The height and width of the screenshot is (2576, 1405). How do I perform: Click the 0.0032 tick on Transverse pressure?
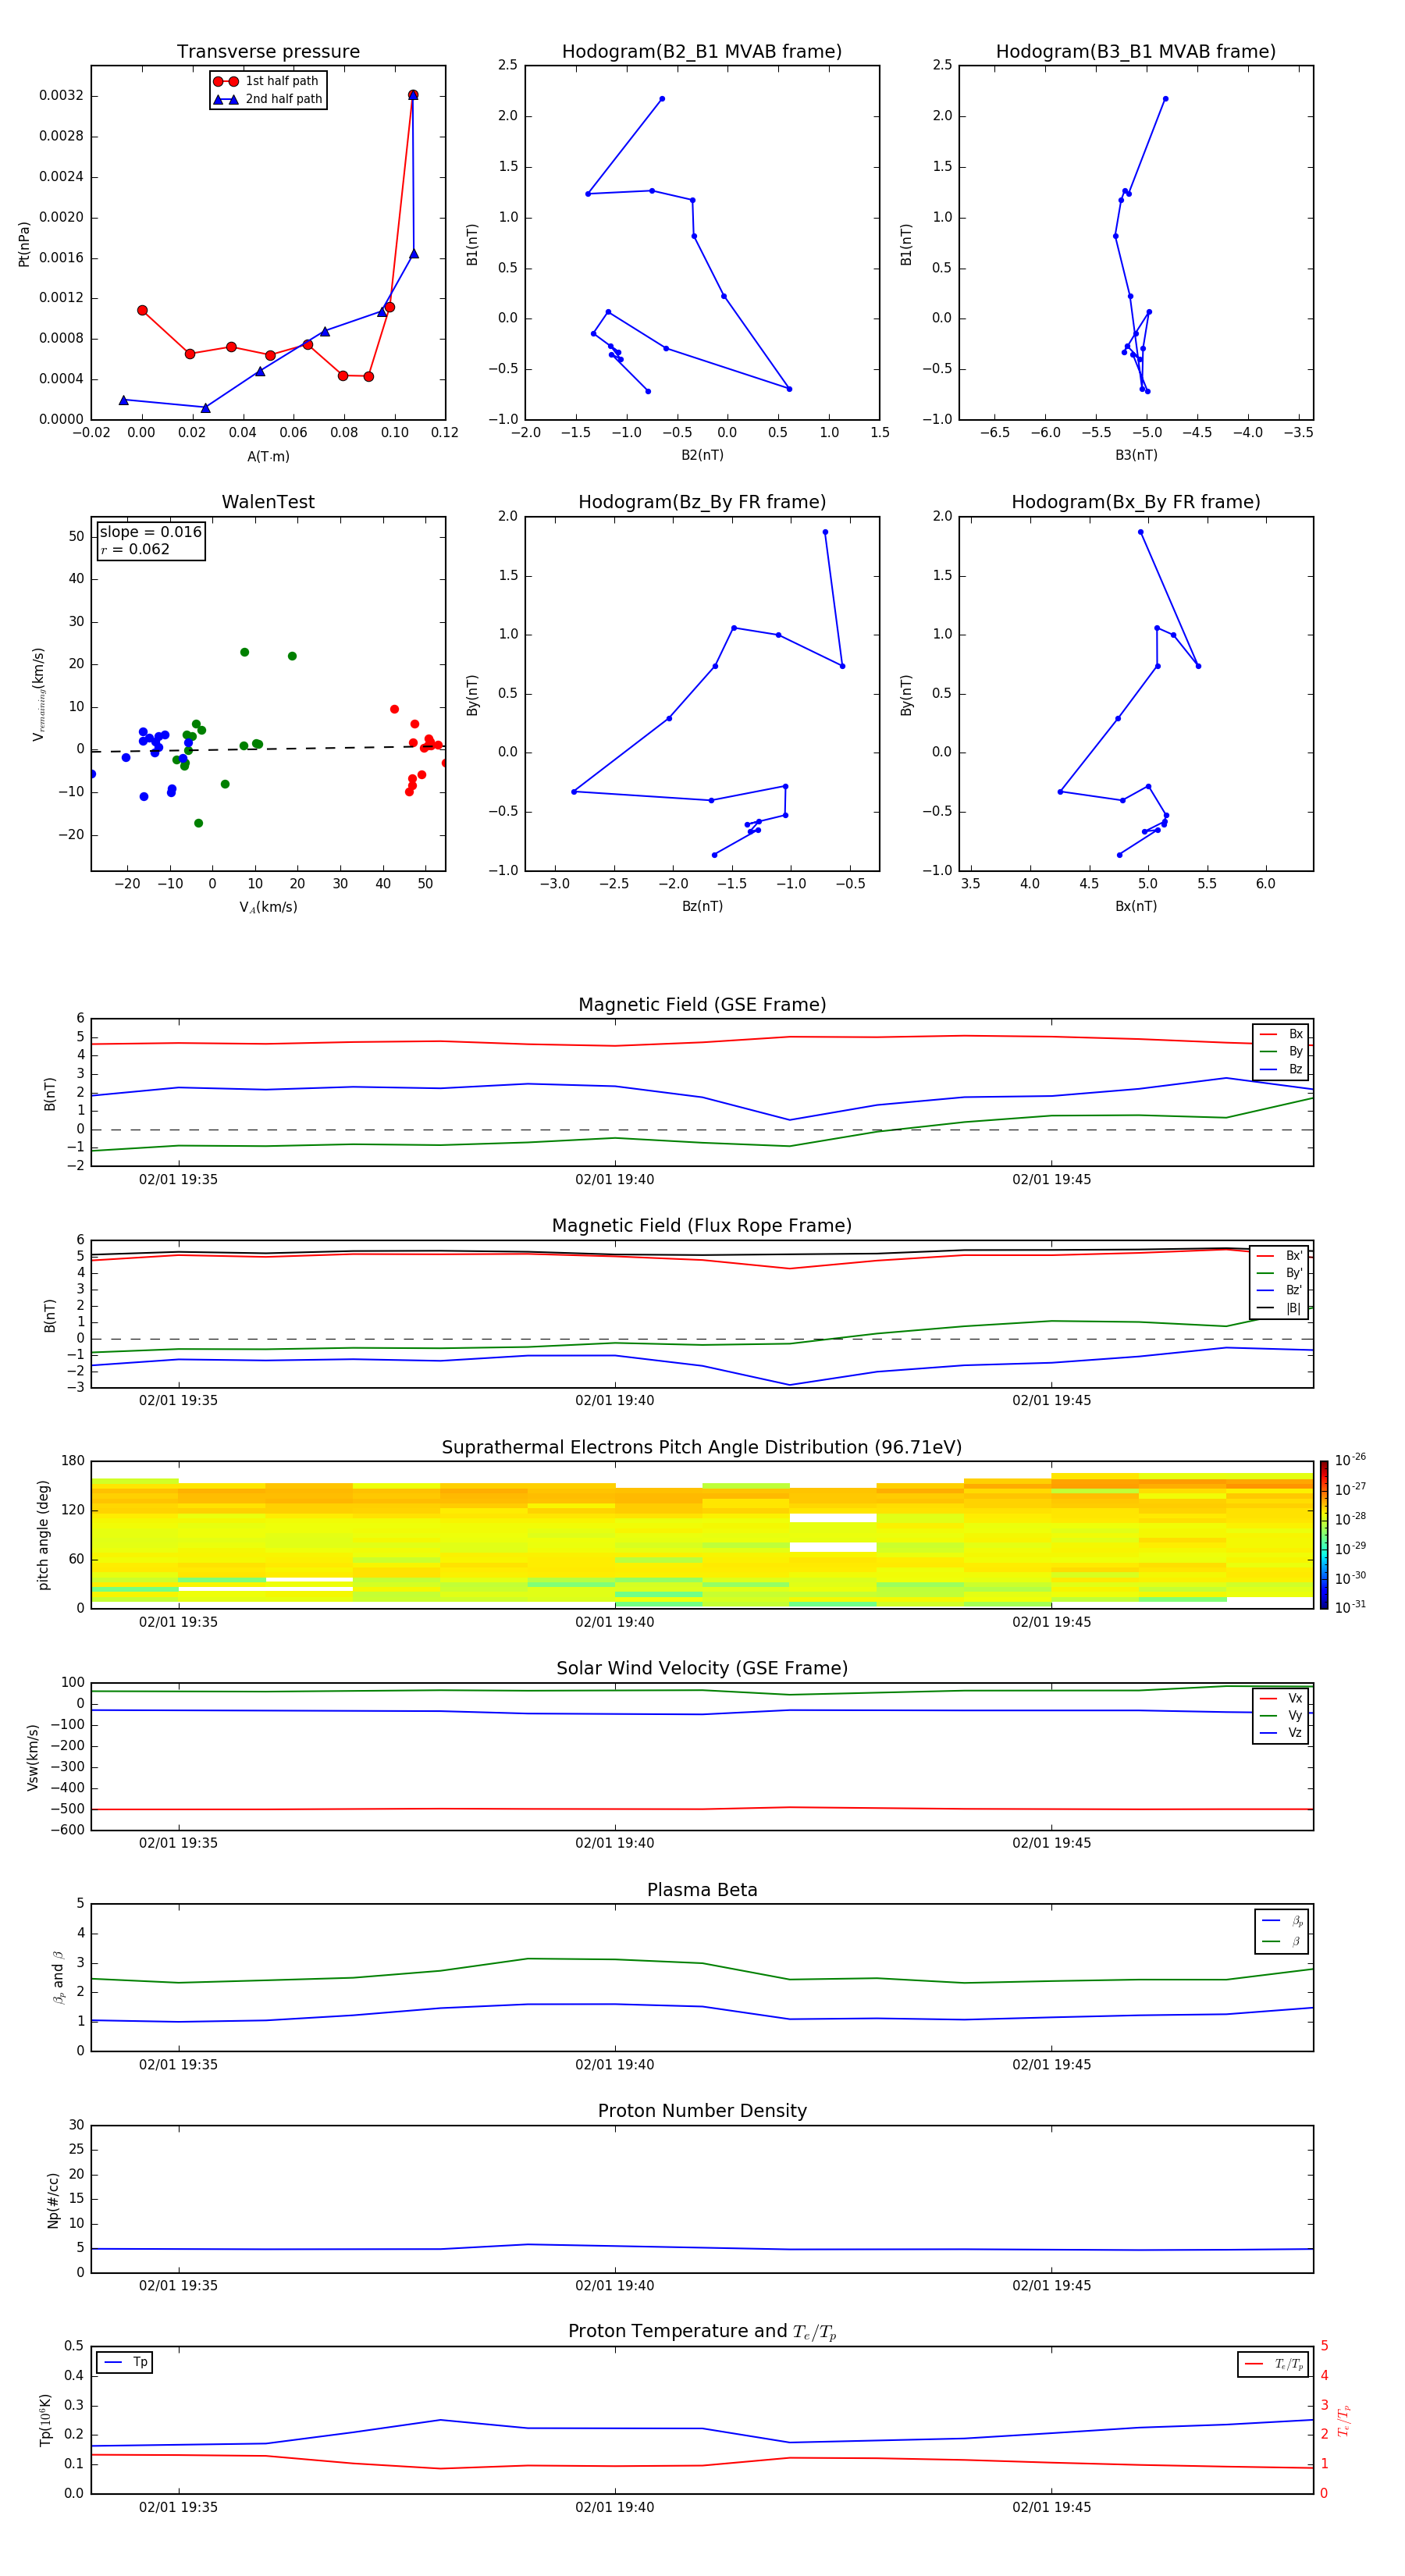click(61, 96)
